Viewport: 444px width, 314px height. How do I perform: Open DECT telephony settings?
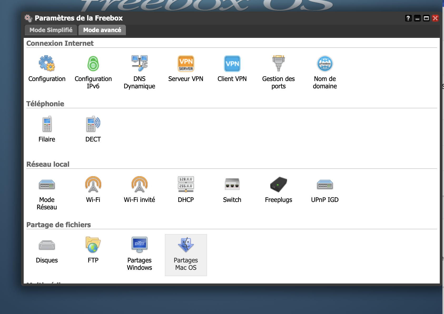pyautogui.click(x=93, y=129)
